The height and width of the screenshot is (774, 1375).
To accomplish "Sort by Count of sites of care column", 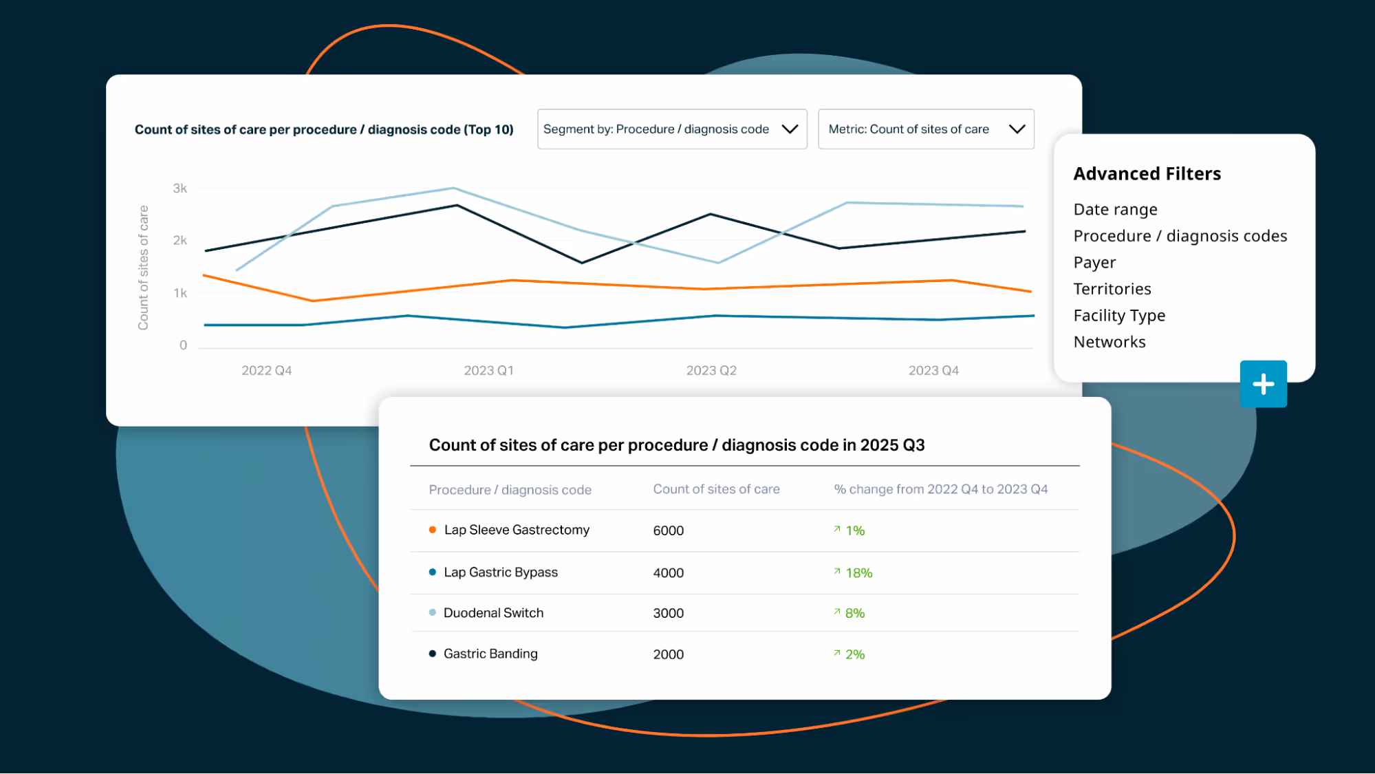I will point(716,489).
